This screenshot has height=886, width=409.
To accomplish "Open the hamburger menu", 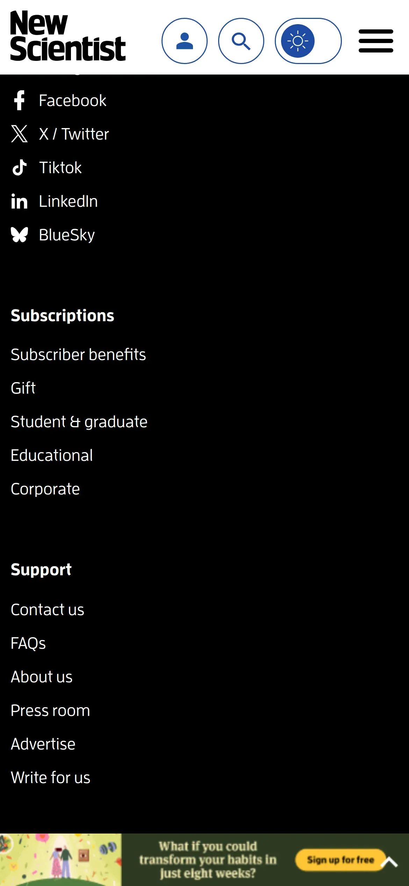I will pos(376,41).
